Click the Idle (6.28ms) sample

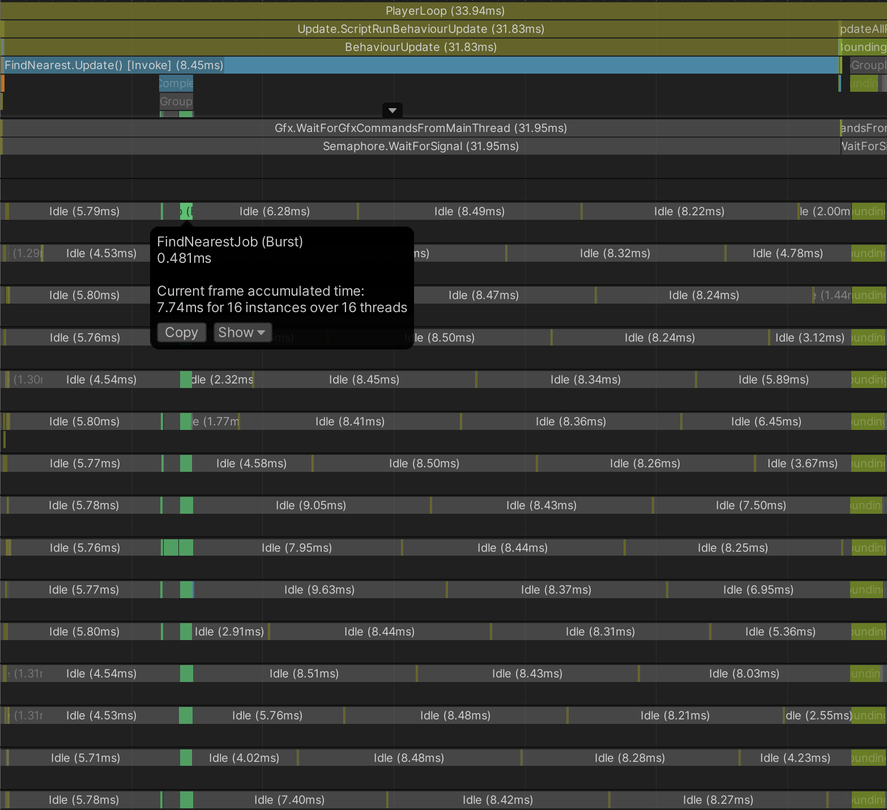coord(275,211)
